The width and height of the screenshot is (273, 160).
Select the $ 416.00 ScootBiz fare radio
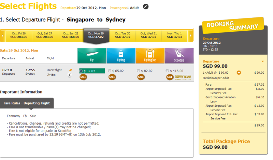[x=167, y=71]
